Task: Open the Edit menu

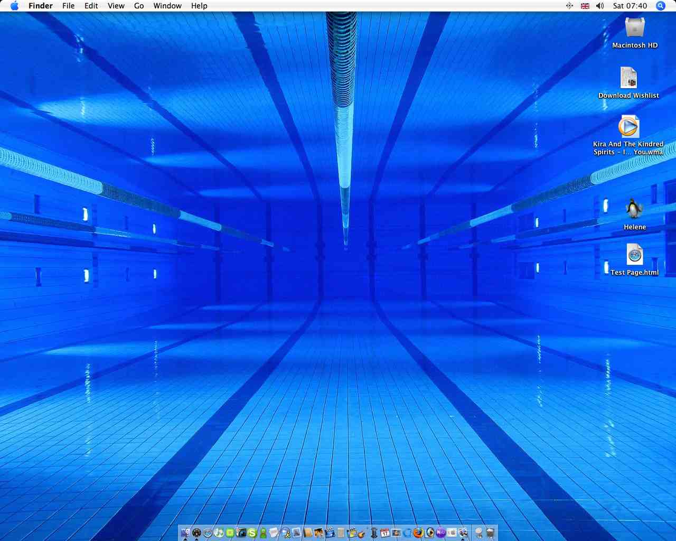Action: point(91,6)
